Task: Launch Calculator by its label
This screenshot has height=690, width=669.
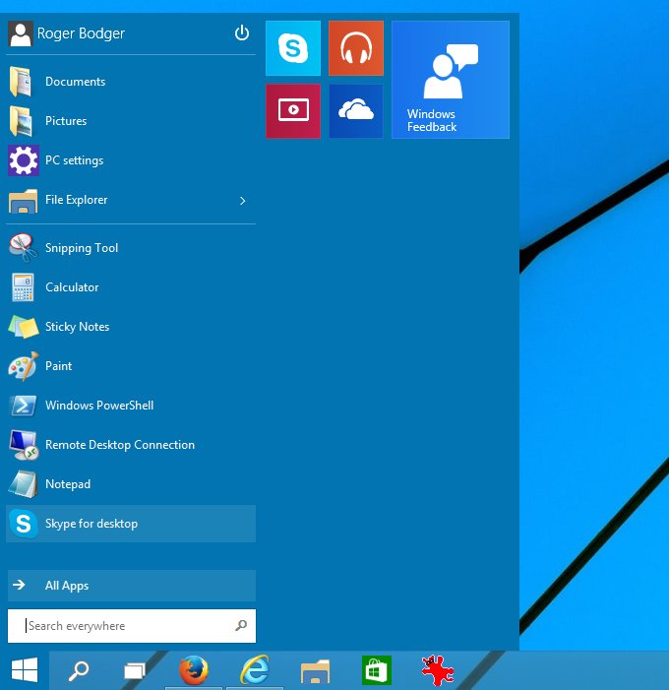Action: 72,287
